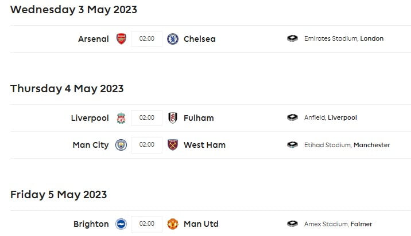Click the West Ham team name
411x236 pixels.
click(204, 145)
